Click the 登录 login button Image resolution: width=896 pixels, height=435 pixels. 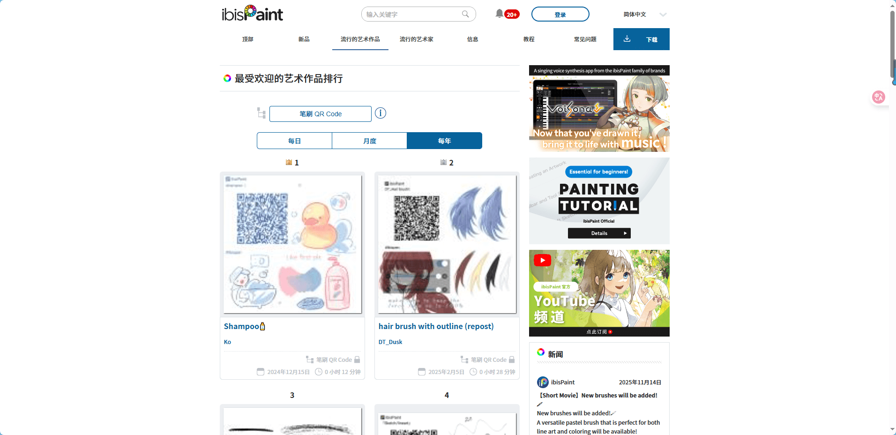click(560, 14)
